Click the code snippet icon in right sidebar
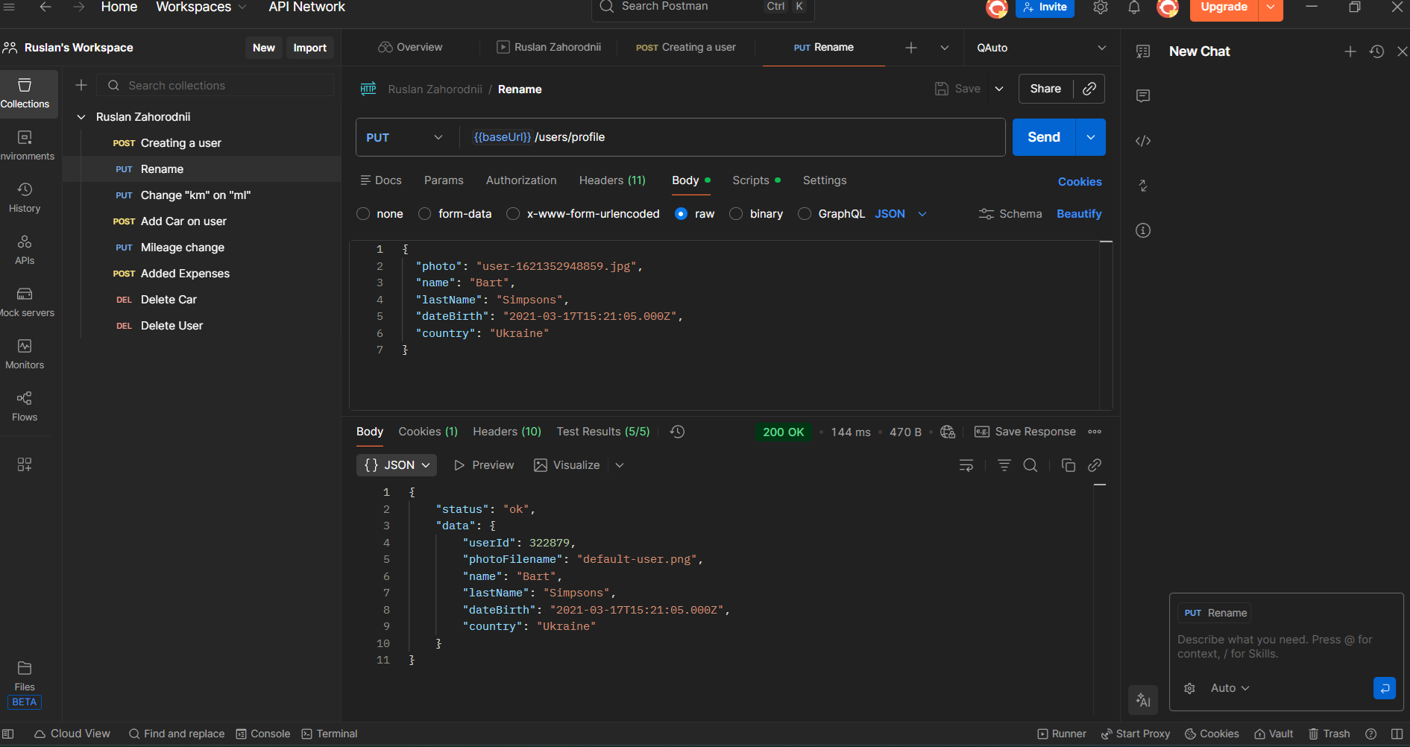This screenshot has width=1410, height=747. tap(1143, 141)
